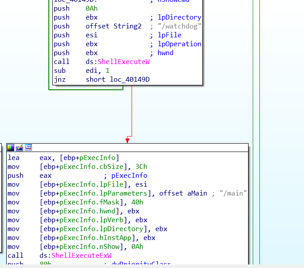
Task: Click the push 0Ah instruction
Action: (x=75, y=8)
